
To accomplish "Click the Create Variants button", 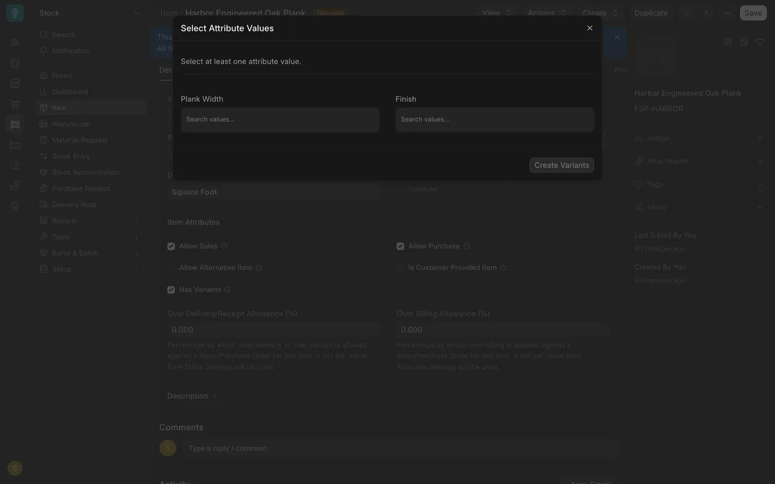I will (x=562, y=165).
